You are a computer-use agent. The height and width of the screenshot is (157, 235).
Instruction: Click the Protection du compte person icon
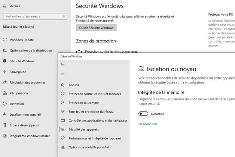click(x=62, y=103)
